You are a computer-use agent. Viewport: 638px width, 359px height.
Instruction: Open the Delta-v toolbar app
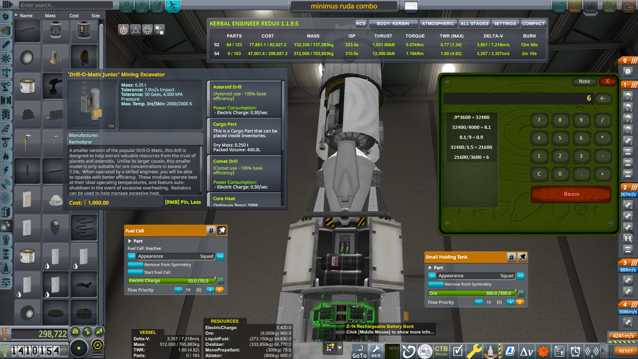tap(527, 351)
